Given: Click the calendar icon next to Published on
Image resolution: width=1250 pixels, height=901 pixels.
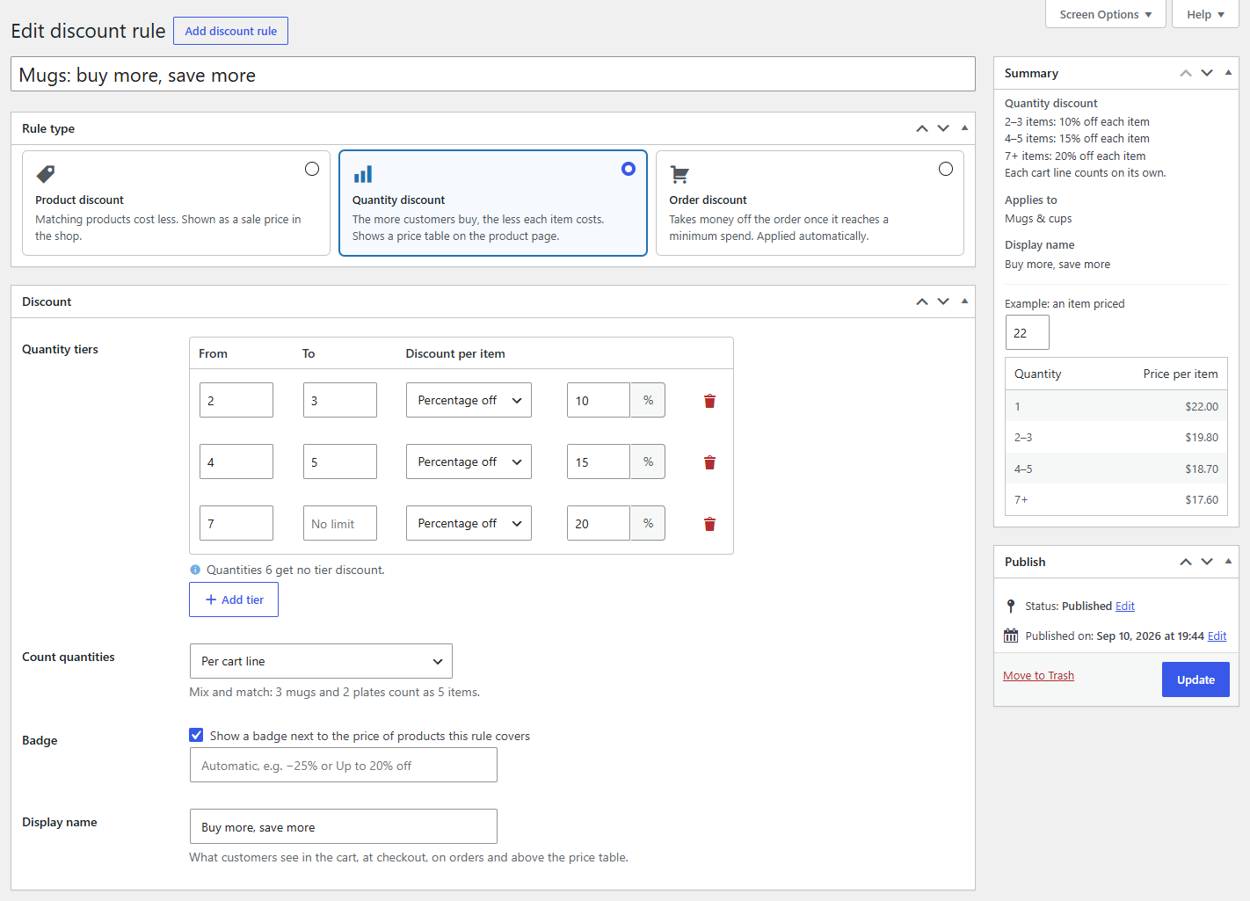Looking at the screenshot, I should (x=1011, y=636).
